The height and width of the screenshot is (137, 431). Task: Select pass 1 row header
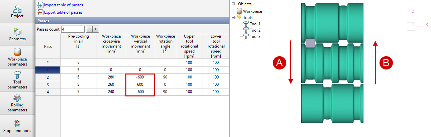(48, 70)
